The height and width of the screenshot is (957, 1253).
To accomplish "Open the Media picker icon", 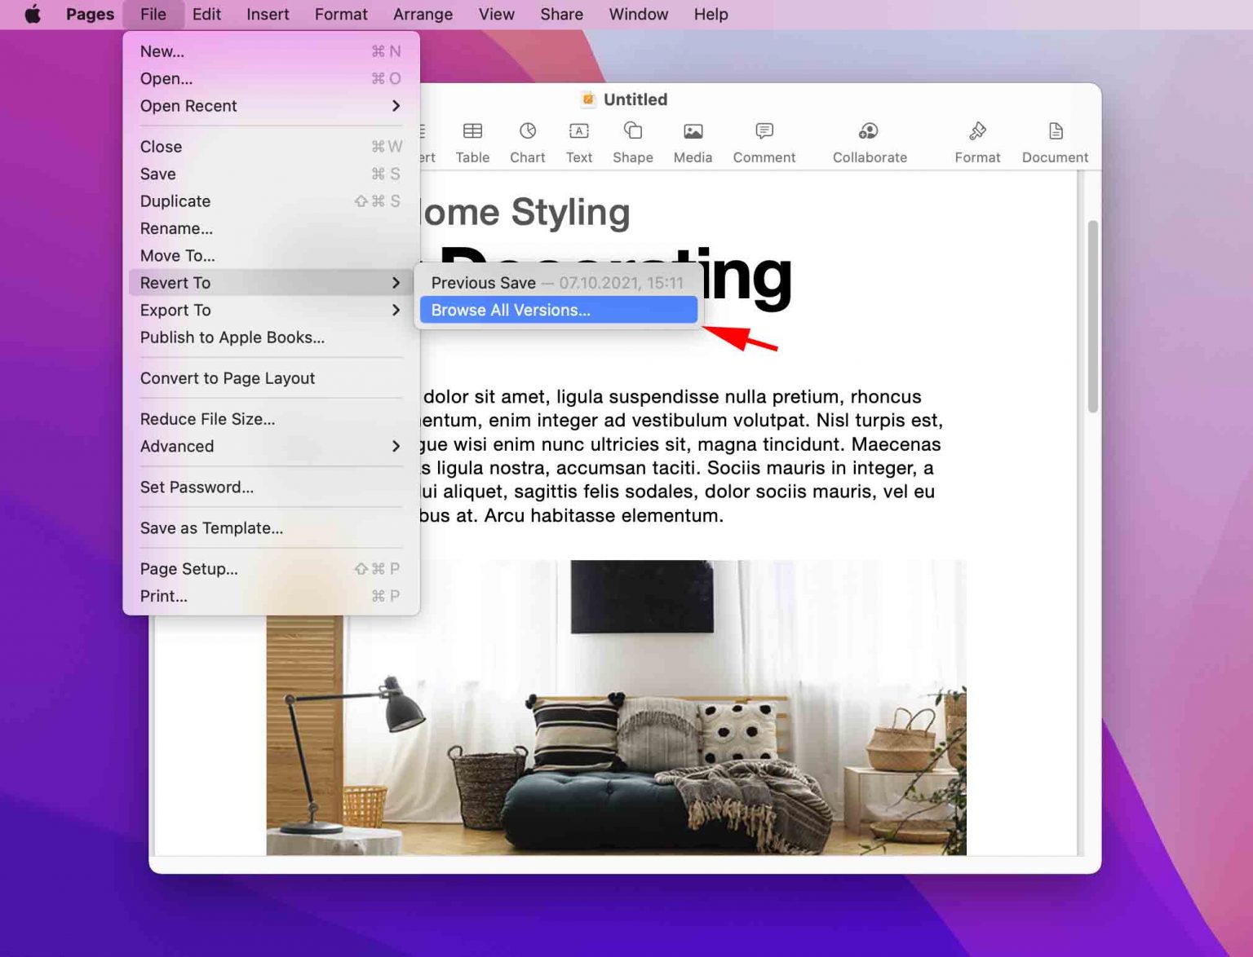I will pyautogui.click(x=692, y=139).
